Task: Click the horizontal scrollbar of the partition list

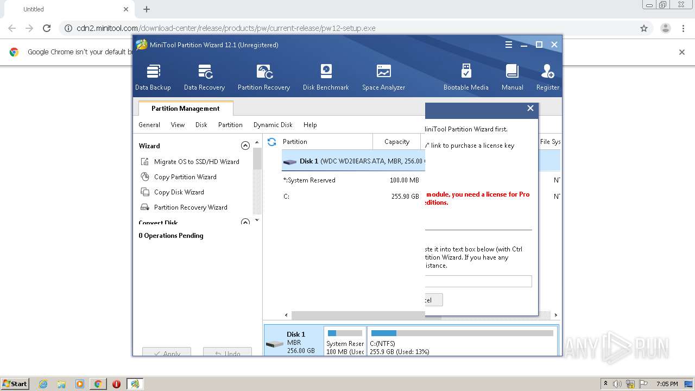Action: point(358,315)
